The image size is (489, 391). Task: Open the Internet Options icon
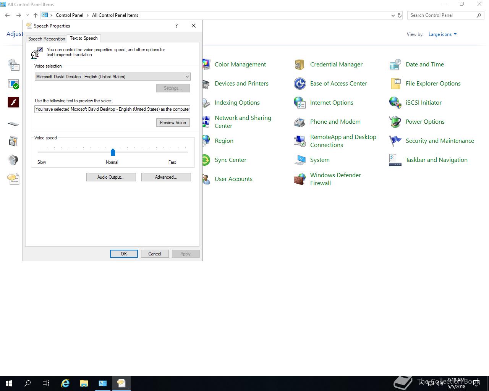click(x=300, y=103)
